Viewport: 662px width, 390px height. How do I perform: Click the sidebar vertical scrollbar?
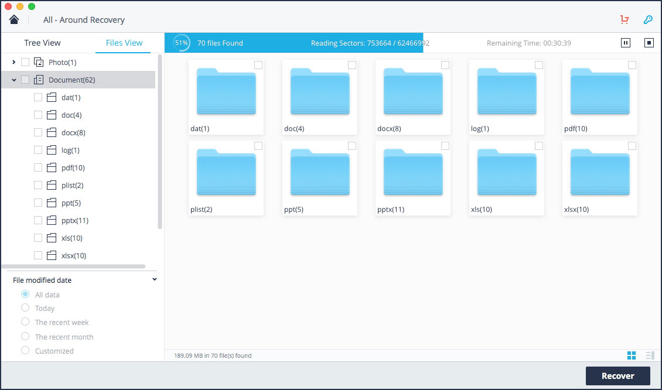point(160,141)
